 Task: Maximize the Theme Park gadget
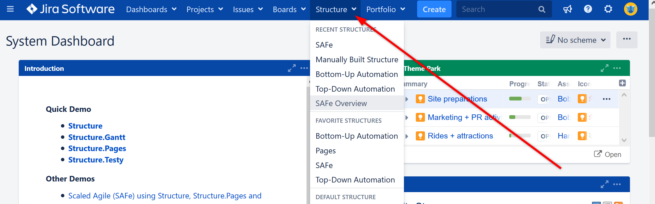(x=604, y=68)
